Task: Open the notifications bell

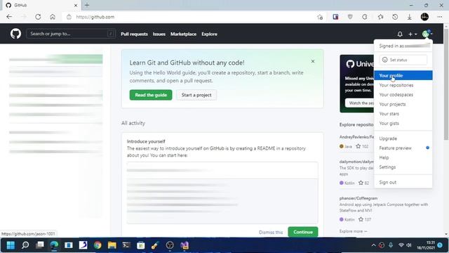Action: pos(400,34)
